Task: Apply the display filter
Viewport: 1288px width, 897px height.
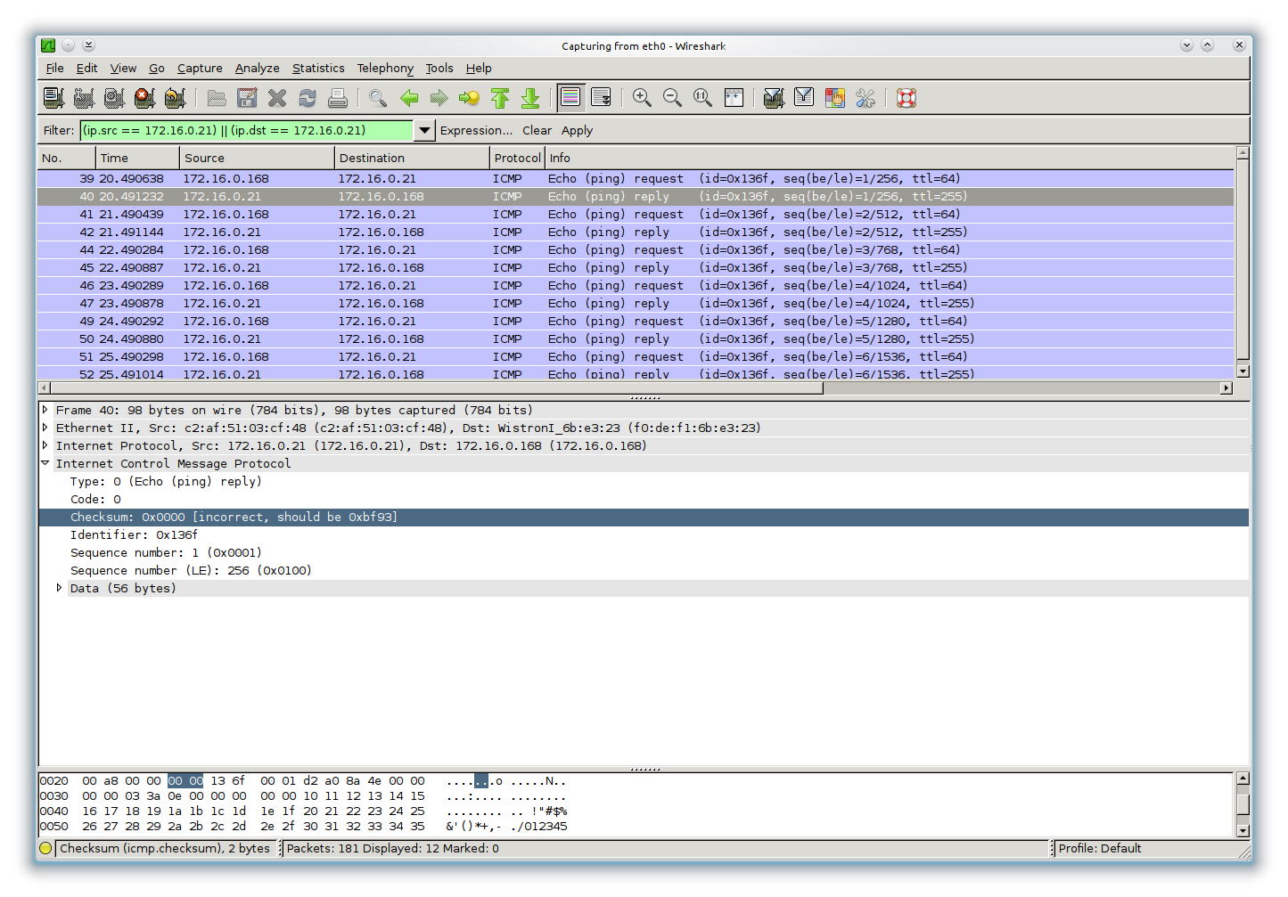Action: (577, 130)
